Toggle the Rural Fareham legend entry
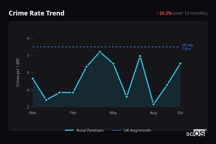 [84, 130]
